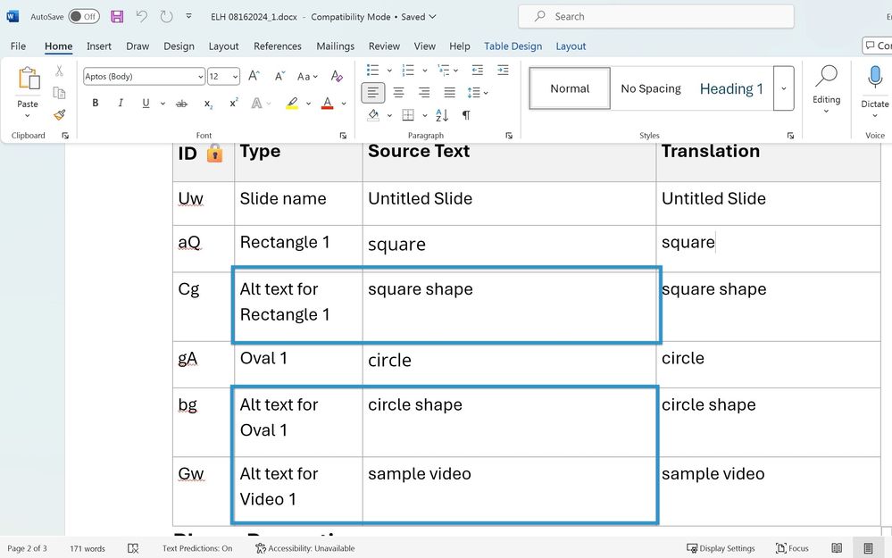
Task: Apply the Heading 1 style
Action: [730, 88]
